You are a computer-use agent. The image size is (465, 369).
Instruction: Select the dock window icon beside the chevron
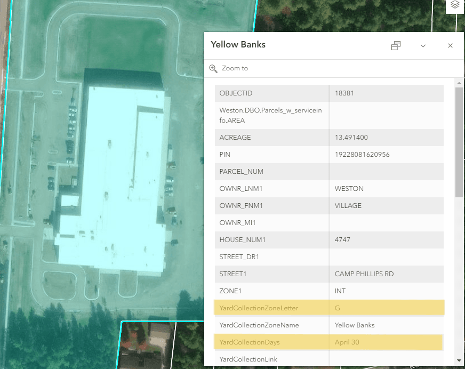396,45
